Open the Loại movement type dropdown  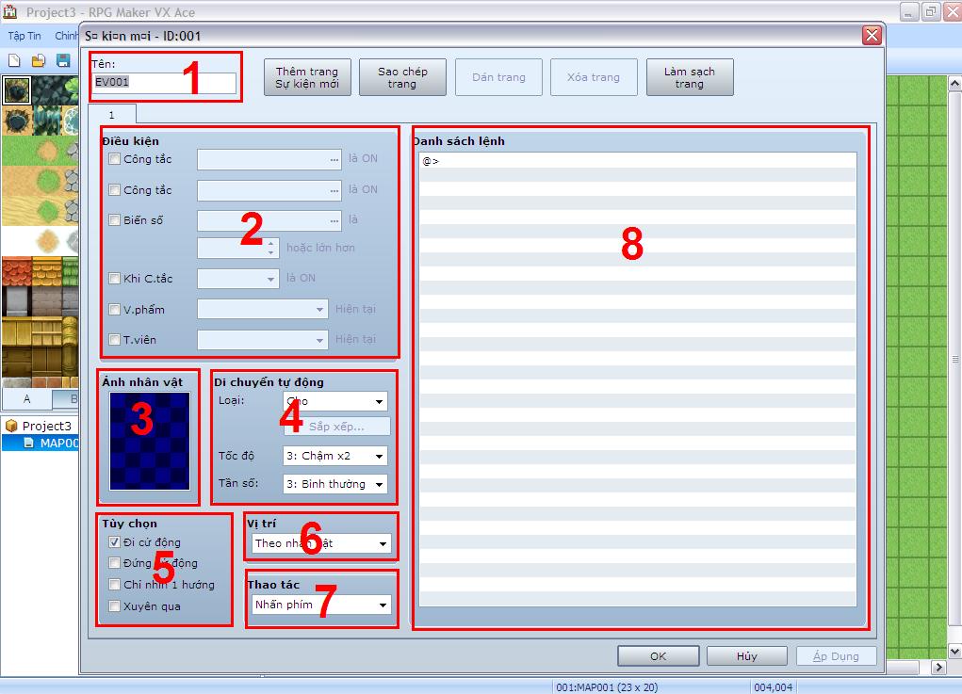335,401
